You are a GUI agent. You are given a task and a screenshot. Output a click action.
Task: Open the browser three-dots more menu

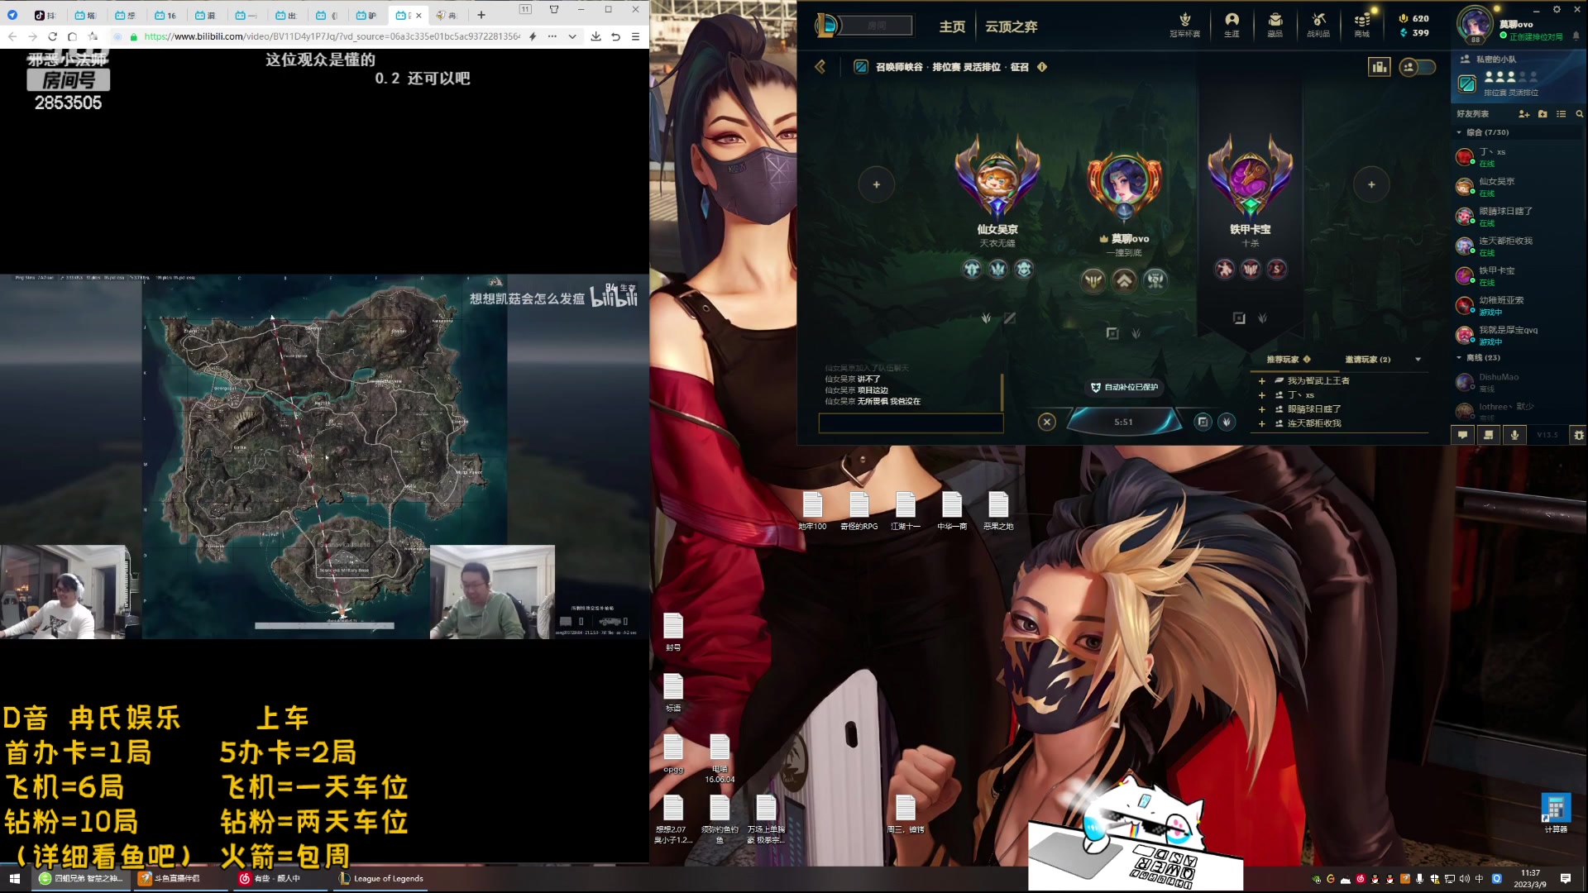[x=552, y=36]
